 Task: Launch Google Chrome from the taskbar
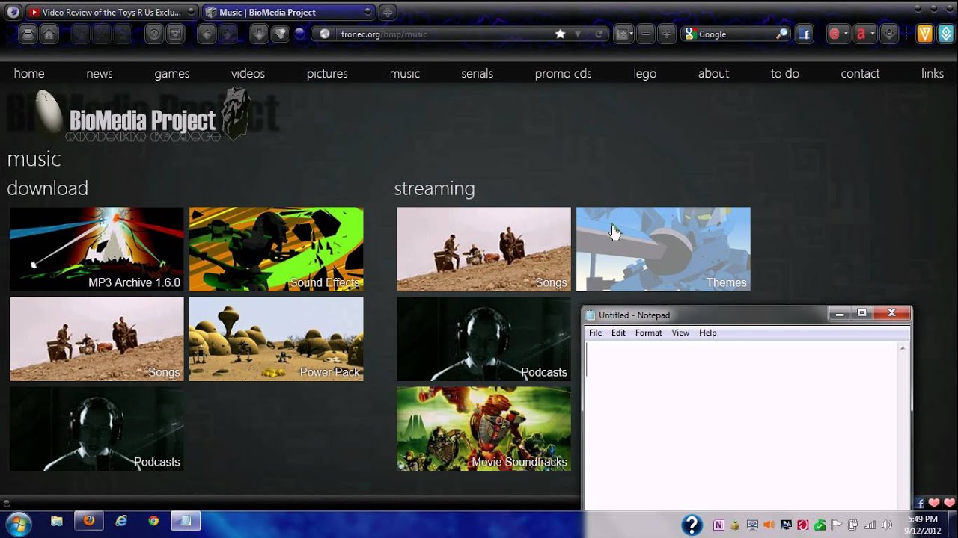153,521
